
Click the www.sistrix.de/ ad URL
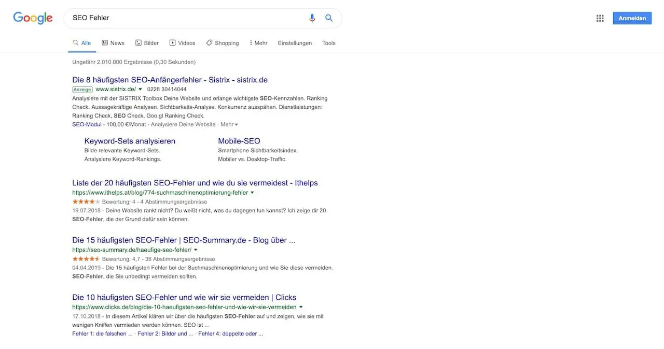coord(116,89)
